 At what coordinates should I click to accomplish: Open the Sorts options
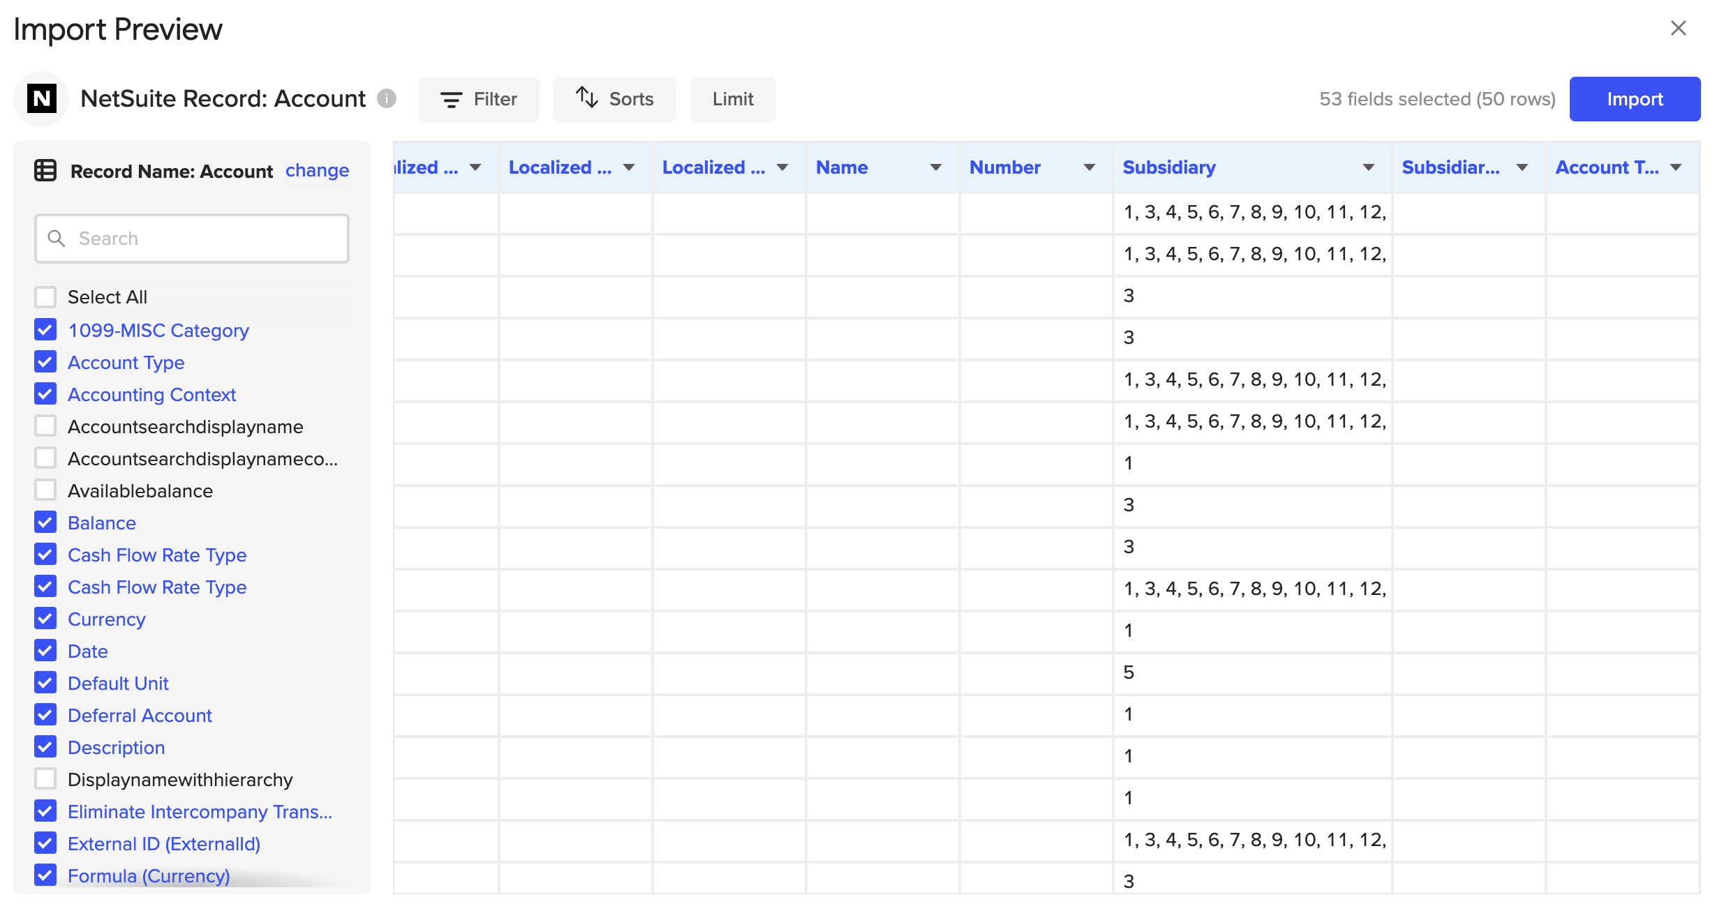coord(615,99)
